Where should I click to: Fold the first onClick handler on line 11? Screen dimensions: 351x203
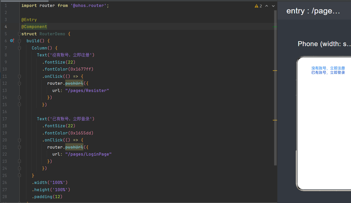point(19,76)
